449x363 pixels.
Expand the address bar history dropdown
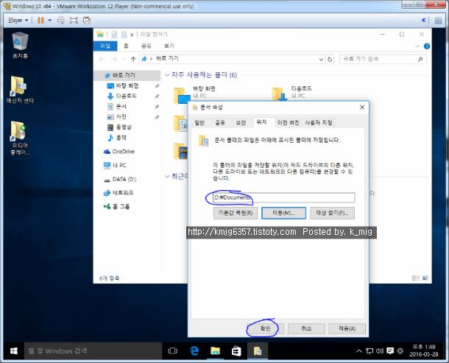(x=321, y=60)
